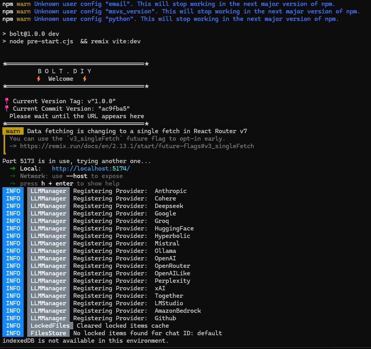Click the orange lightning bolt right of Welcome
Image resolution: width=371 pixels, height=349 pixels.
(x=84, y=79)
